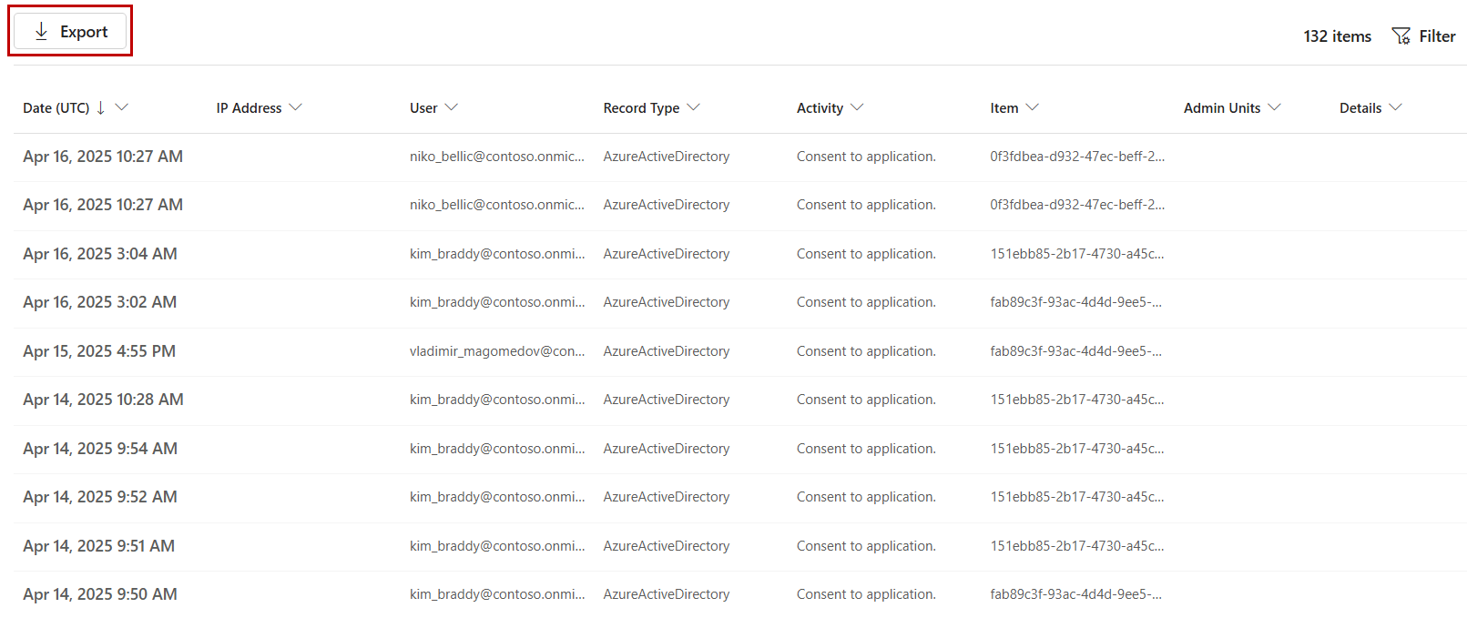The width and height of the screenshot is (1467, 618).
Task: Click item 151ebb85-2b17 in the 9:51 AM row
Action: [1077, 546]
